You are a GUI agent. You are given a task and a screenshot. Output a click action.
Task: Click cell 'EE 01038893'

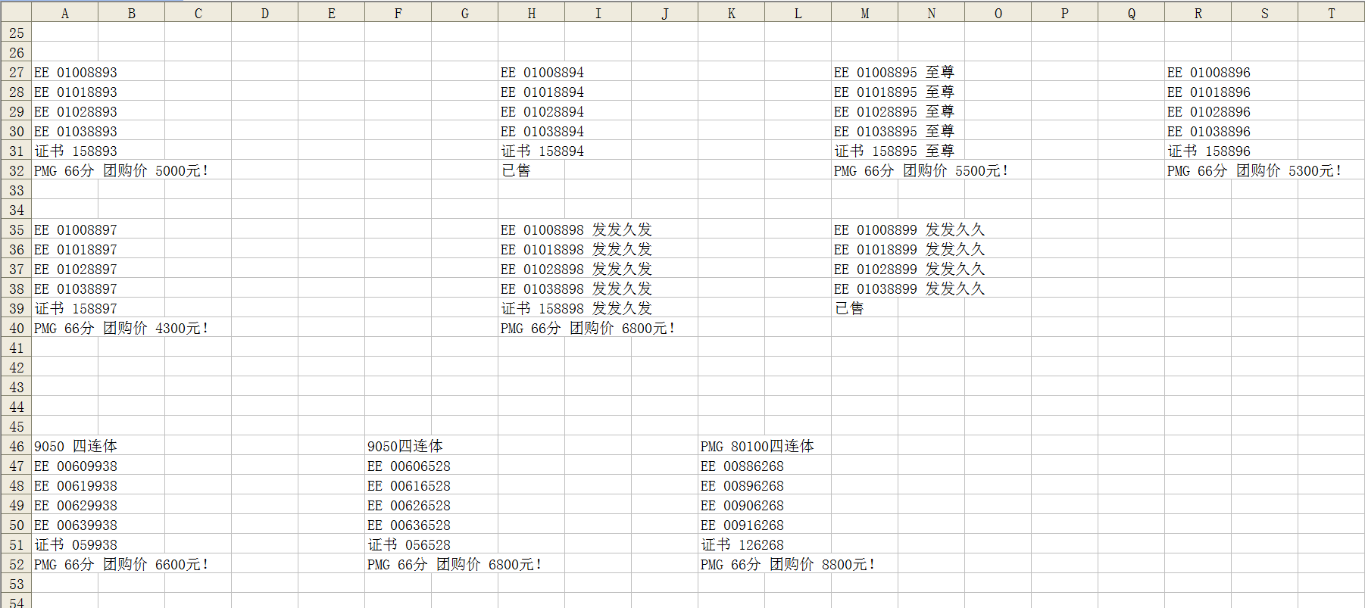pos(76,131)
